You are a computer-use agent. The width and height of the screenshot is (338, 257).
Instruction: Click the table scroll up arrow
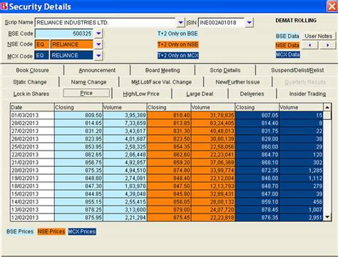click(x=327, y=107)
